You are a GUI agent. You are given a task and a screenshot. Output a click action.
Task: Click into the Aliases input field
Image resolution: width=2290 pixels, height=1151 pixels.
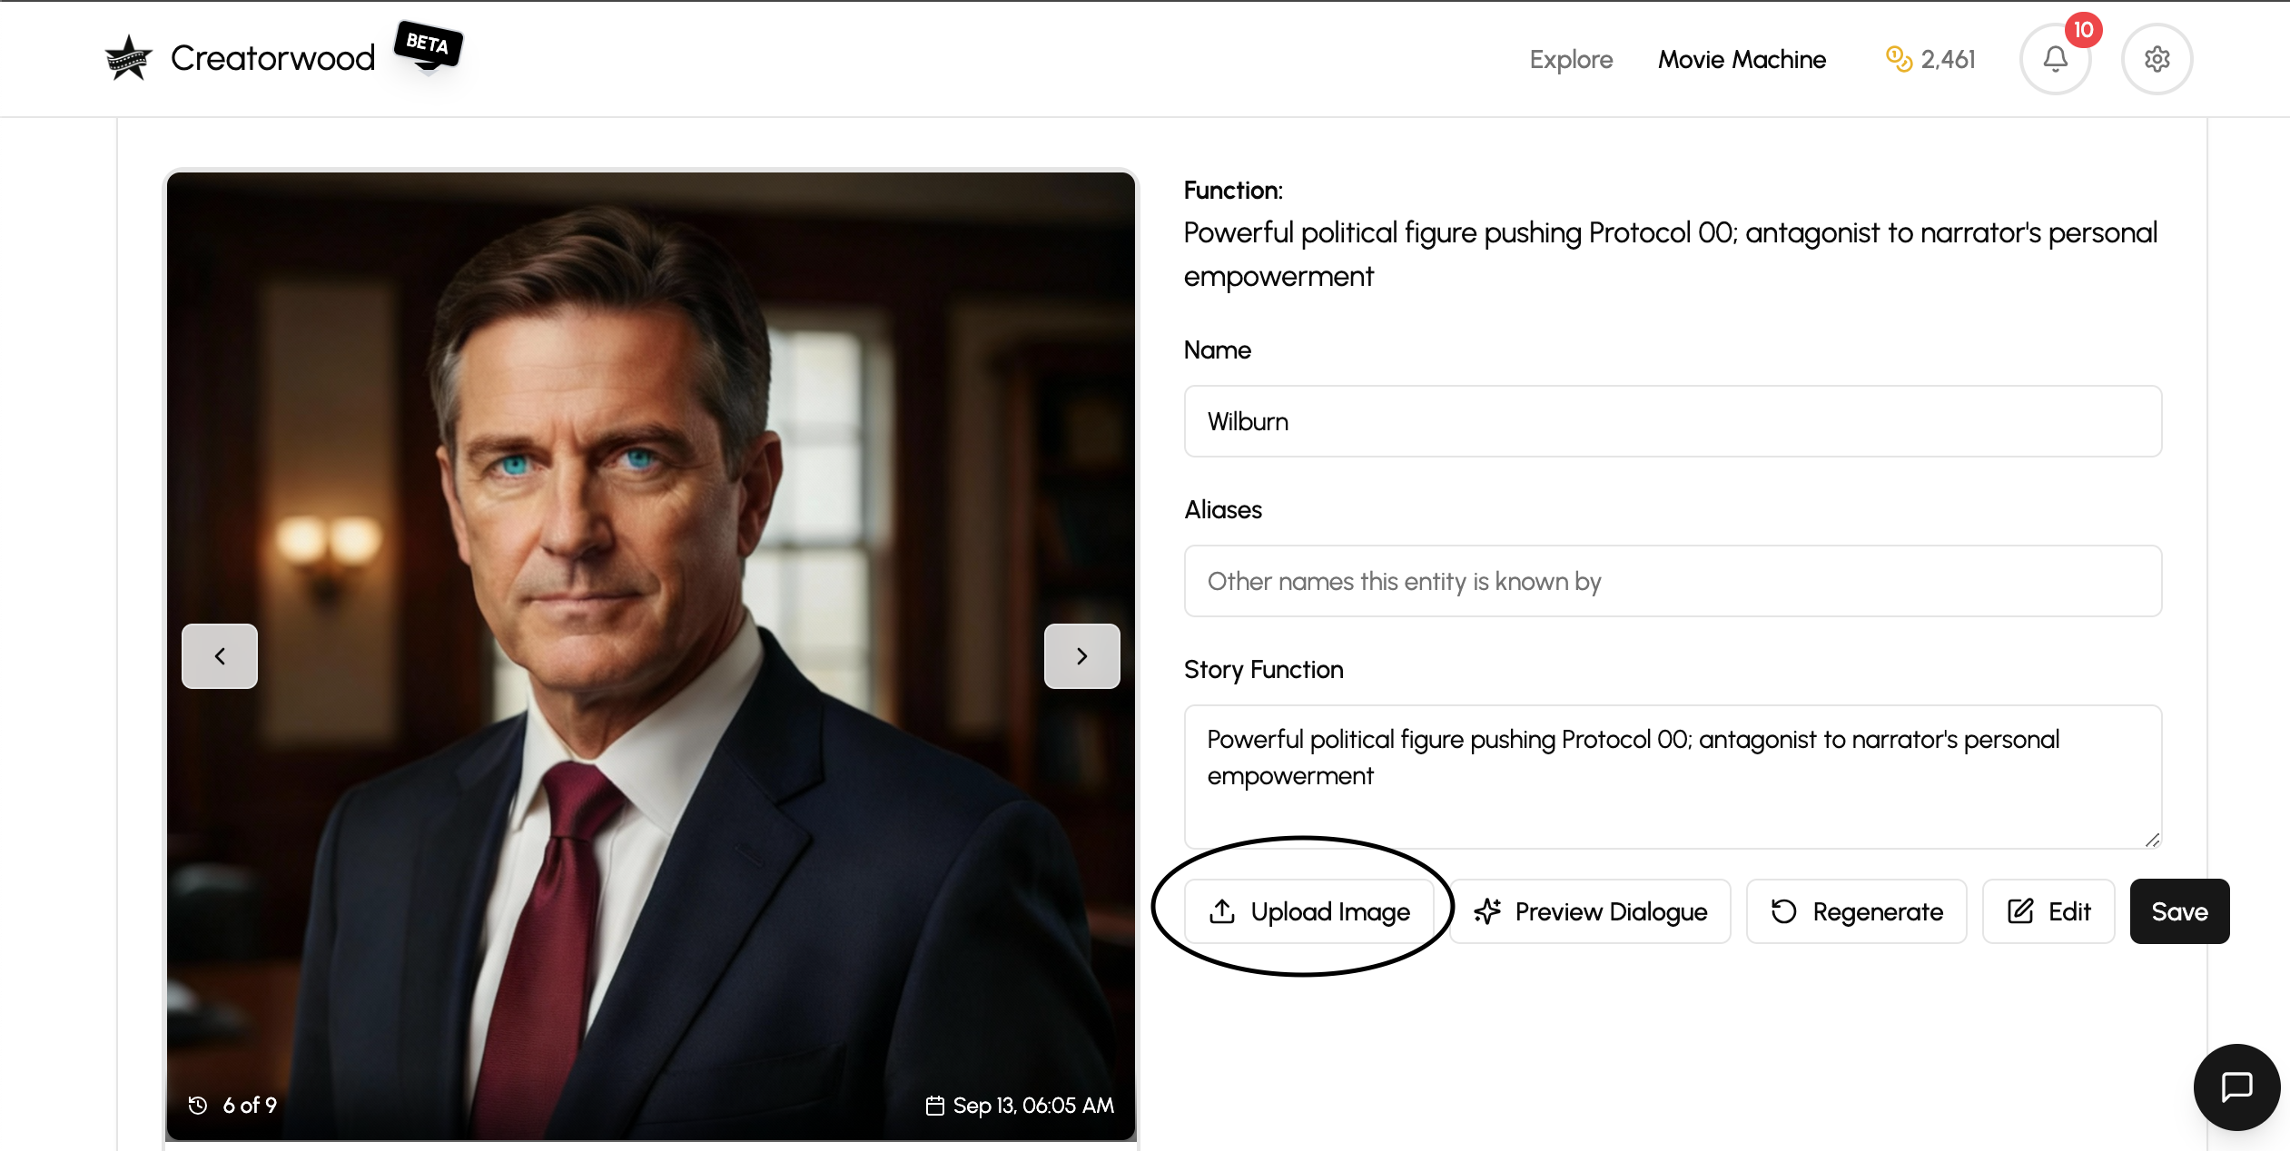coord(1673,581)
